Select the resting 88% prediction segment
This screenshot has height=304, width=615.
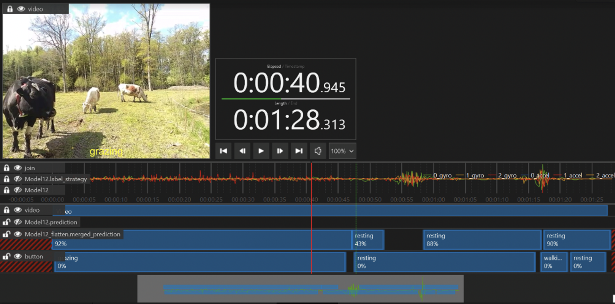click(482, 240)
